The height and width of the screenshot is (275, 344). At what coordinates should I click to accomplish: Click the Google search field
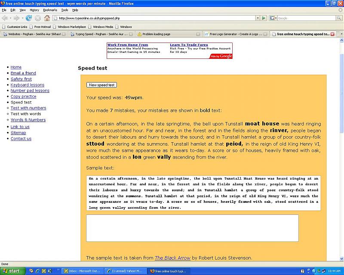(307, 18)
